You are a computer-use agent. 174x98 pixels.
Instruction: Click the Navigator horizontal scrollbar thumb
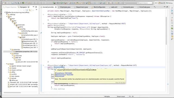12,93
